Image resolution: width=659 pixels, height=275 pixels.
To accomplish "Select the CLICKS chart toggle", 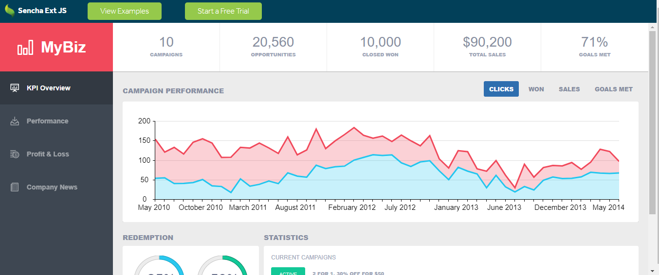I will point(501,89).
